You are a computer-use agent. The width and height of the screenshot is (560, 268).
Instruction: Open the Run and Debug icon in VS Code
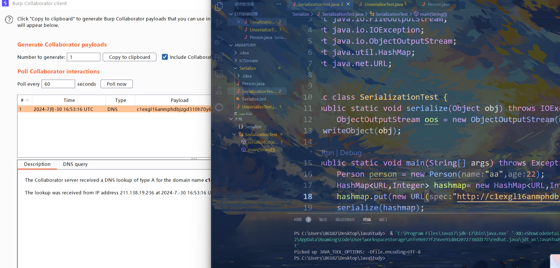click(x=219, y=40)
